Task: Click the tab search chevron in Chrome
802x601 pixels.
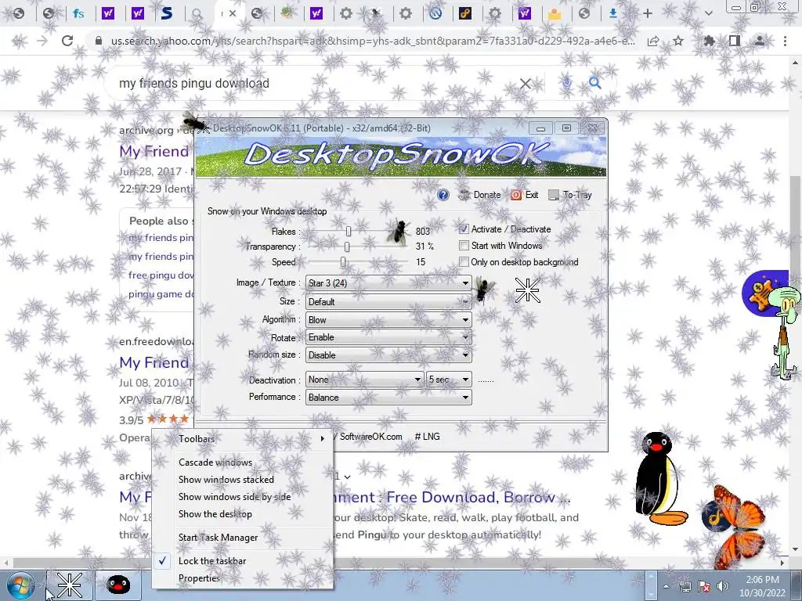Action: pyautogui.click(x=708, y=13)
